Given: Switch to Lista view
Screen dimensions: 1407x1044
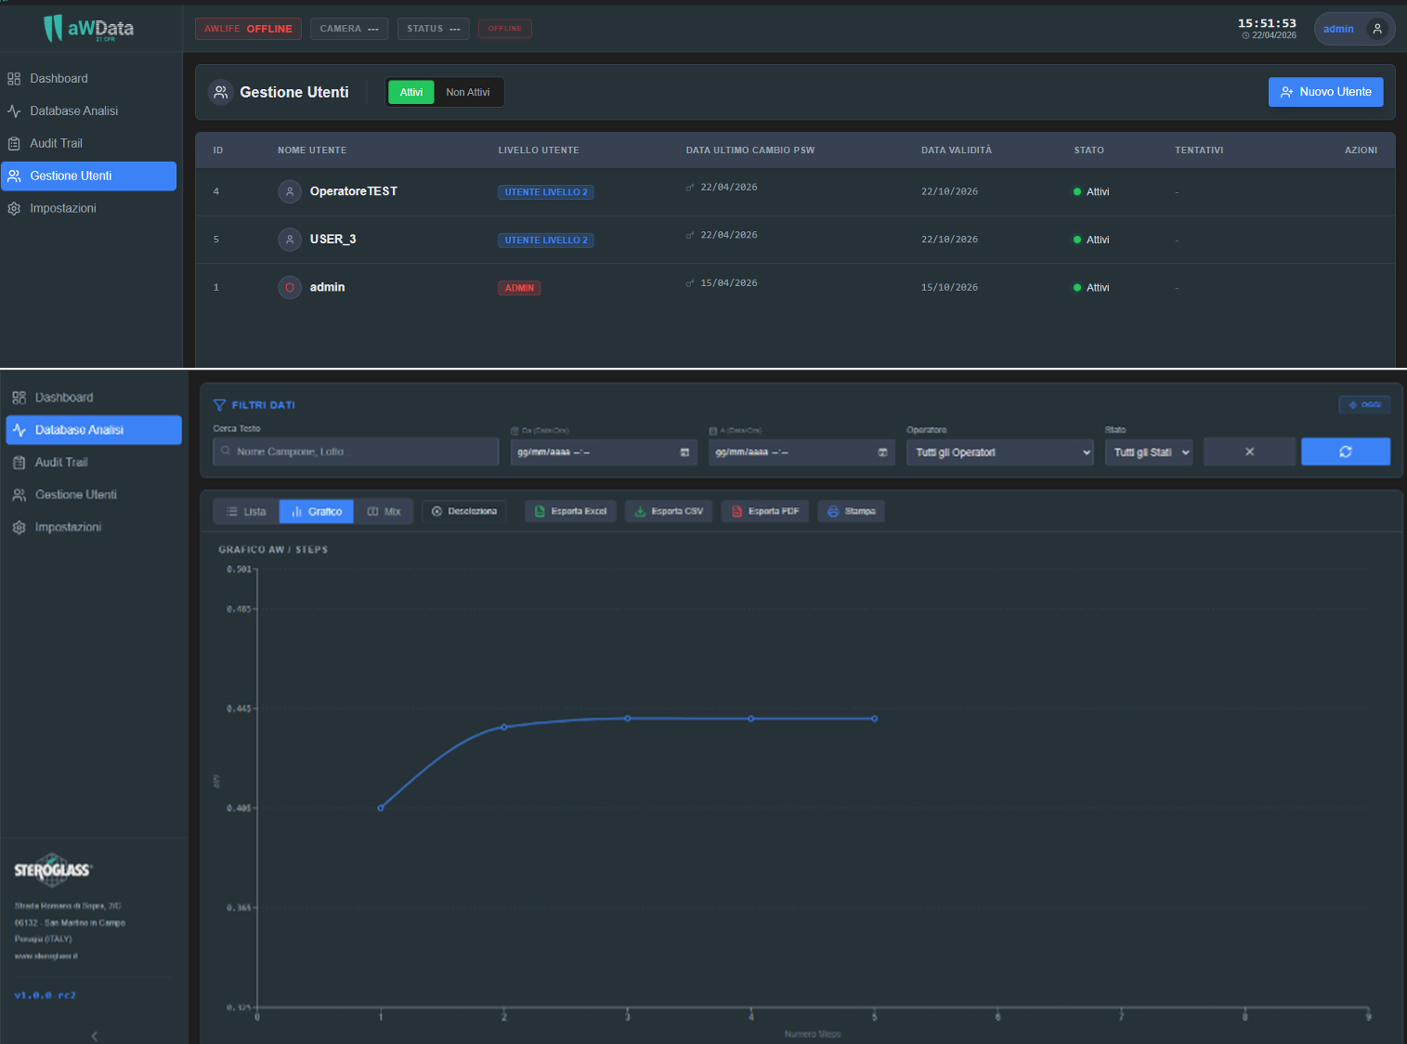Looking at the screenshot, I should (246, 512).
